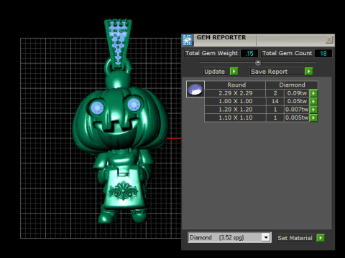
Task: Click the green arrow beside Save Report
Action: pos(309,71)
